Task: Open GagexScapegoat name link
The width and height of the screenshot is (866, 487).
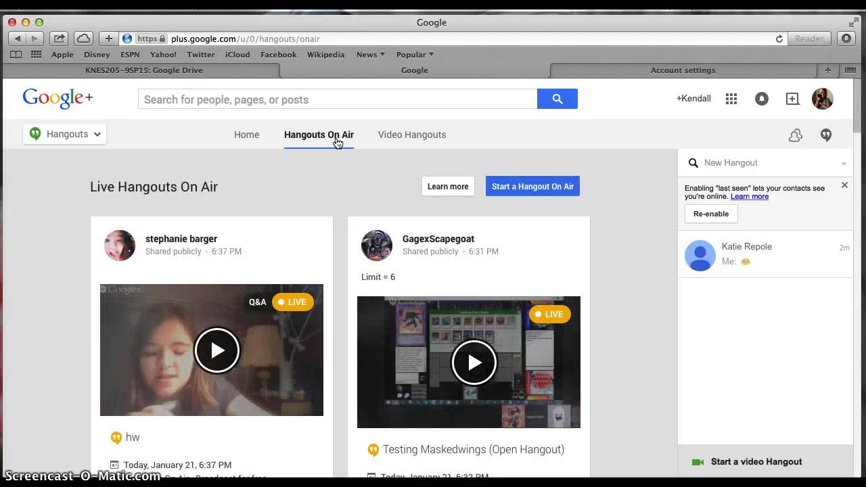Action: click(x=438, y=239)
